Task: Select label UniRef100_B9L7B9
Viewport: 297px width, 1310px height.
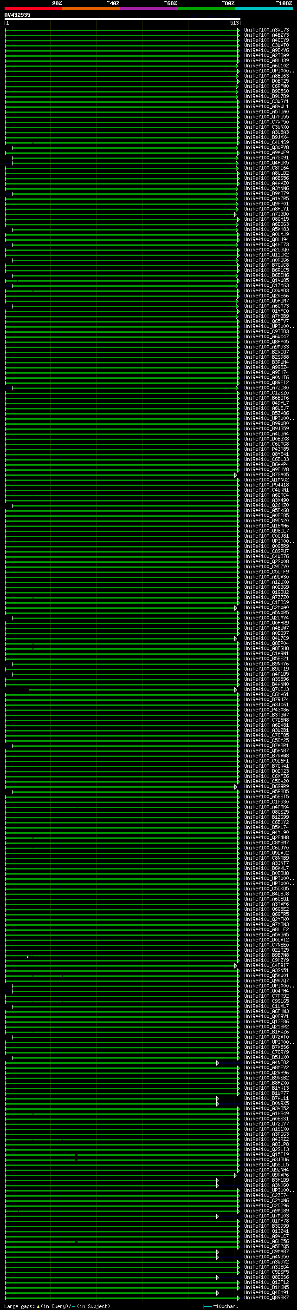Action: (x=266, y=97)
